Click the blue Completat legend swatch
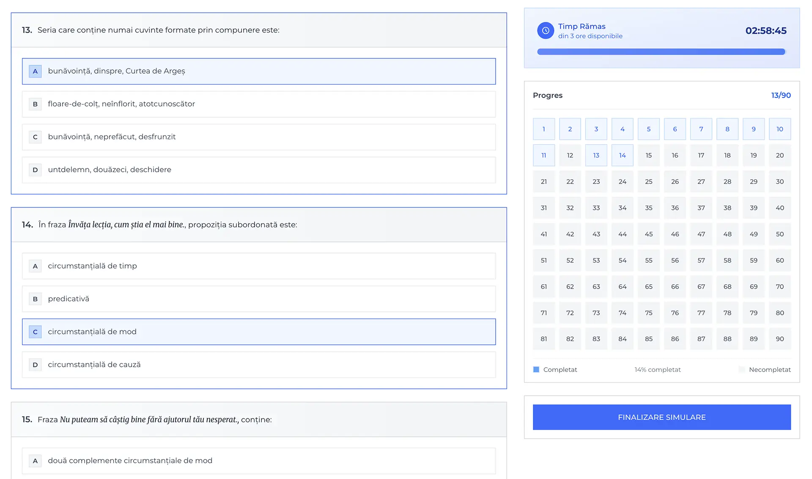812x479 pixels. click(536, 369)
